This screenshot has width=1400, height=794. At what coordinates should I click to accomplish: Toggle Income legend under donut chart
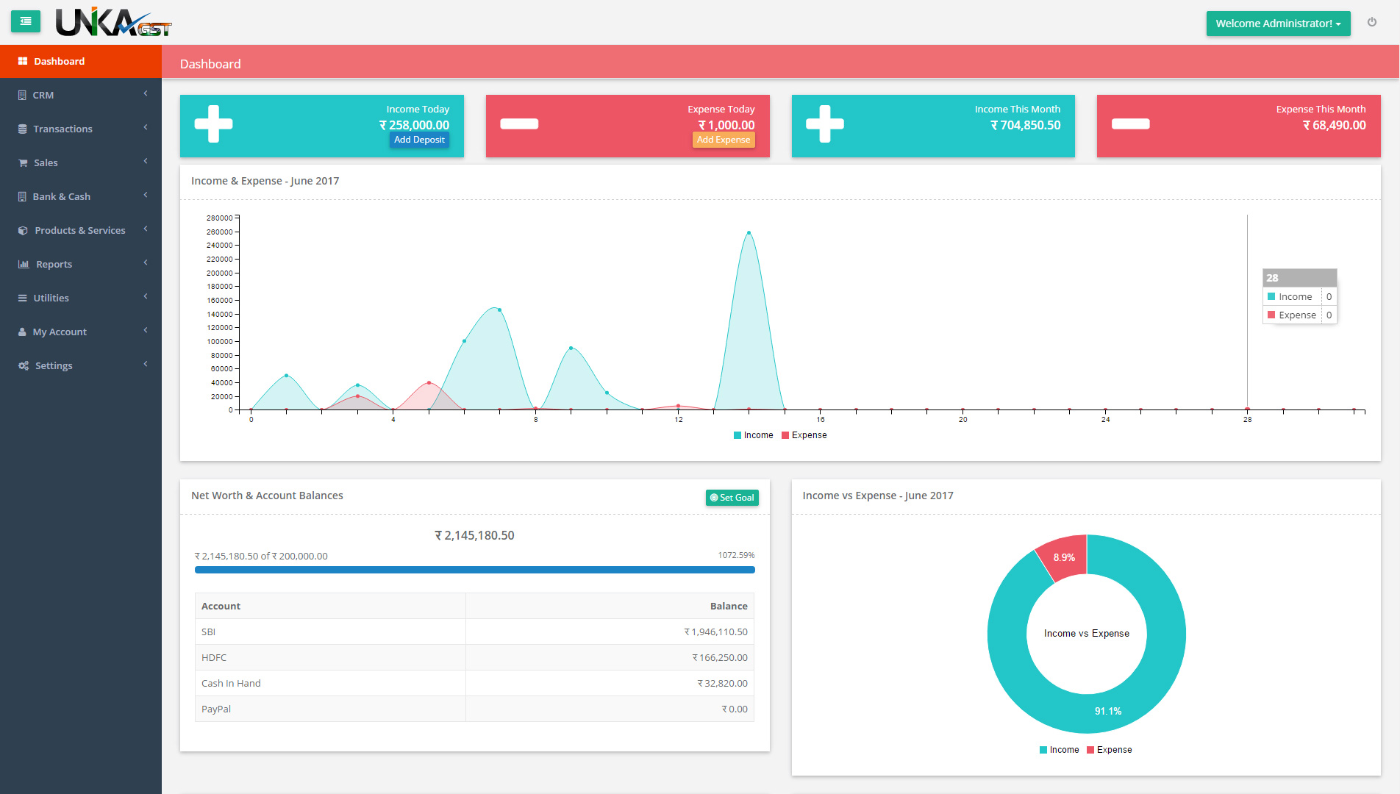coord(1059,750)
